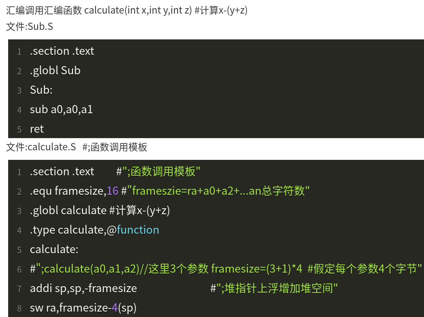Screen dimensions: 424x317
Task: Click '.type calculate,@' directive text
Action: 73,230
